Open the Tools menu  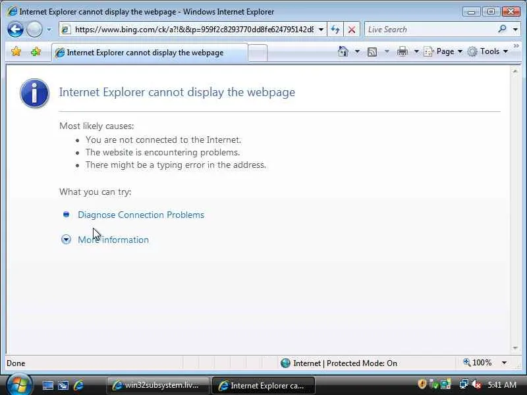[487, 51]
